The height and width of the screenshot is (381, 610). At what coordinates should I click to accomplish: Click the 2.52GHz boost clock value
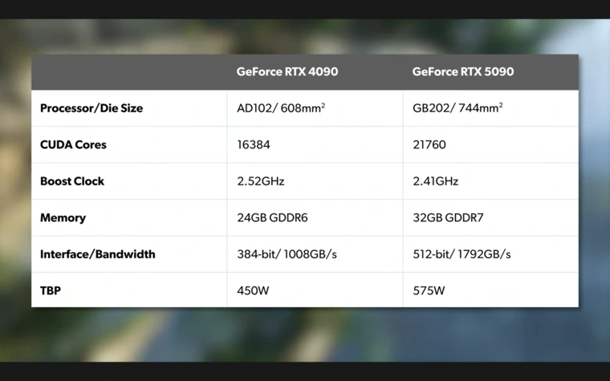(x=260, y=181)
